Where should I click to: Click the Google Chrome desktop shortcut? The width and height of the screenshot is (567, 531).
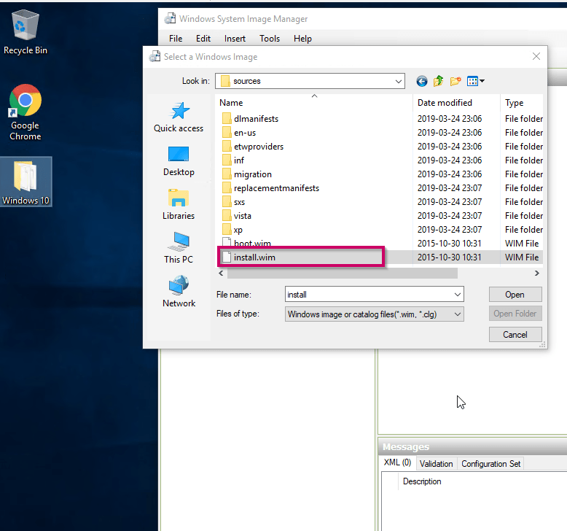click(26, 112)
